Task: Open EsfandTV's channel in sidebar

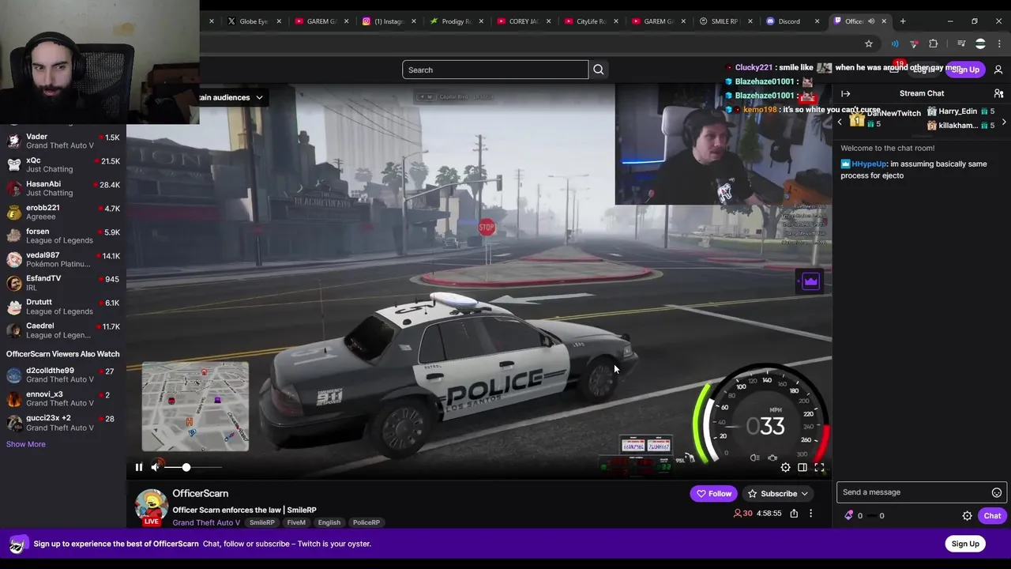Action: pyautogui.click(x=63, y=282)
